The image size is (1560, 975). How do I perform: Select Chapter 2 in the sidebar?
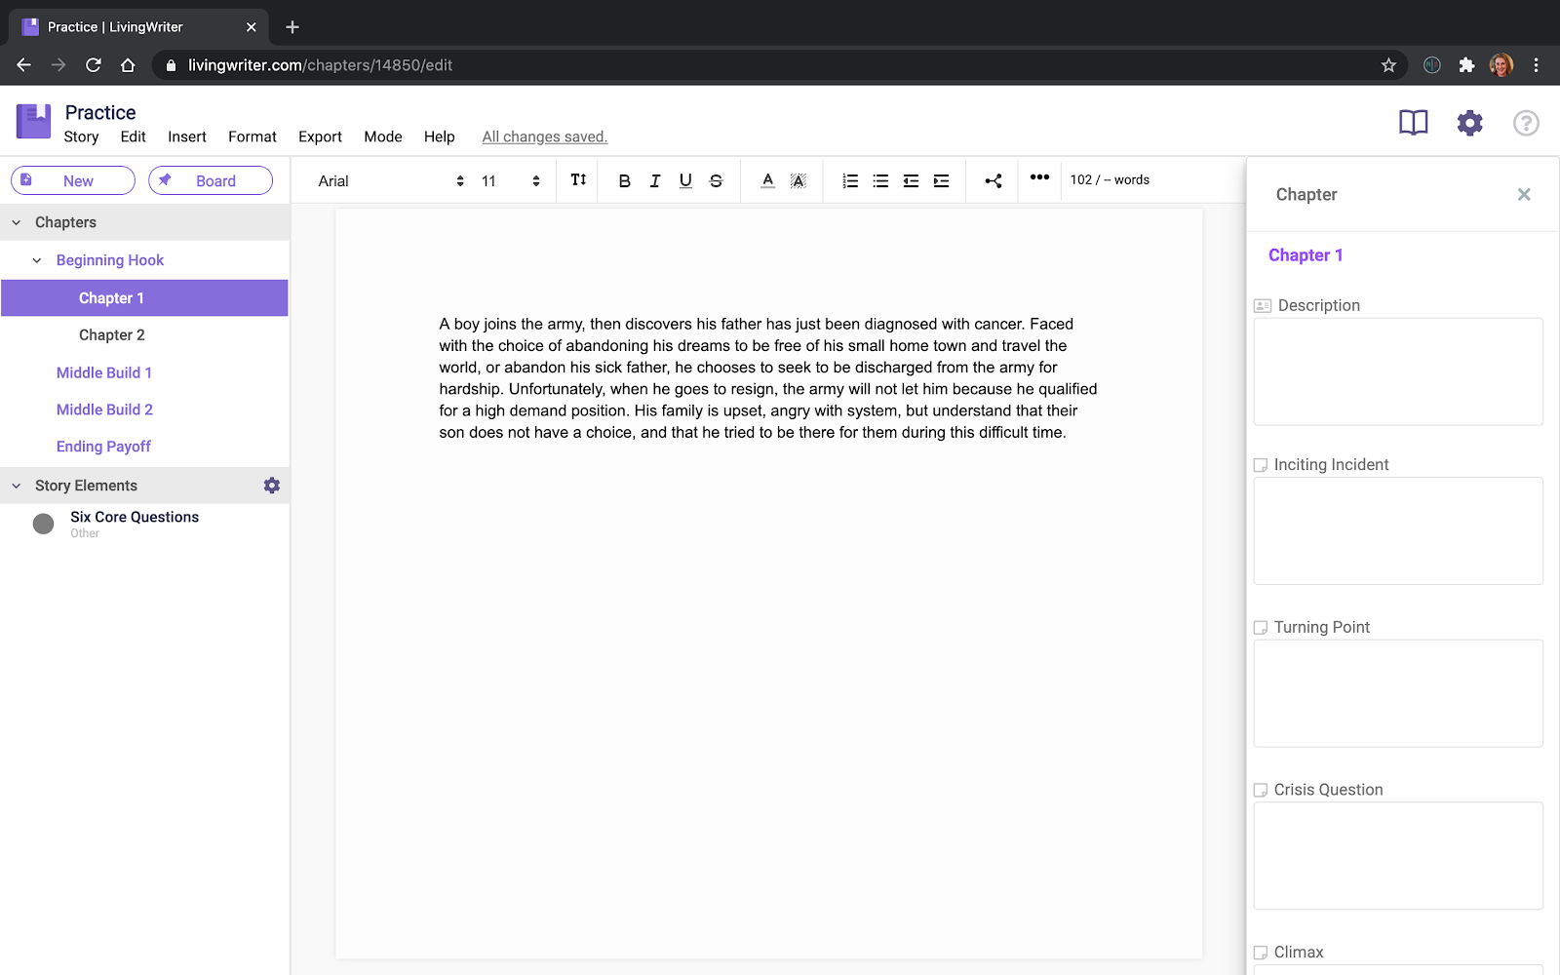112,335
